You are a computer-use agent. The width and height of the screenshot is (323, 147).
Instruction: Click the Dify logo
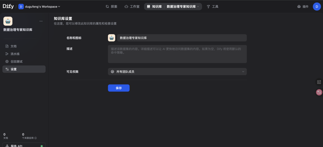tap(8, 6)
